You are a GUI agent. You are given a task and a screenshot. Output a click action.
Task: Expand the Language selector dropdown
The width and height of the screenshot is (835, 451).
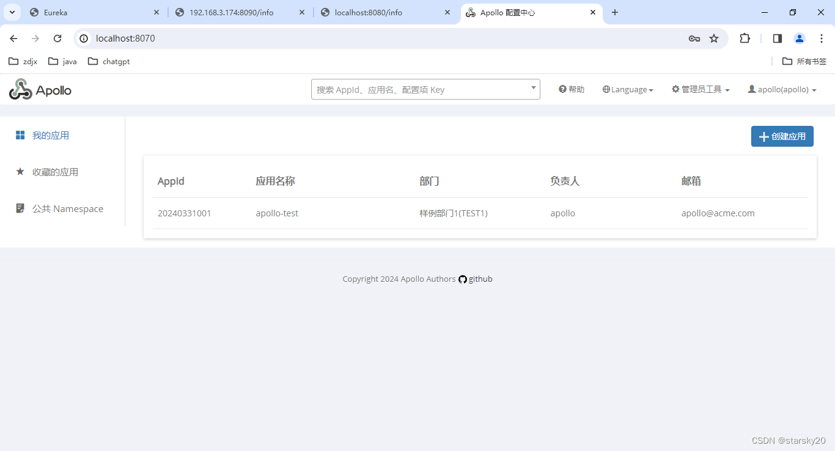[x=628, y=89]
